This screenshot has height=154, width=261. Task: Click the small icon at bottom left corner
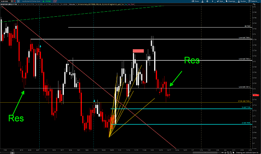pos(12,153)
